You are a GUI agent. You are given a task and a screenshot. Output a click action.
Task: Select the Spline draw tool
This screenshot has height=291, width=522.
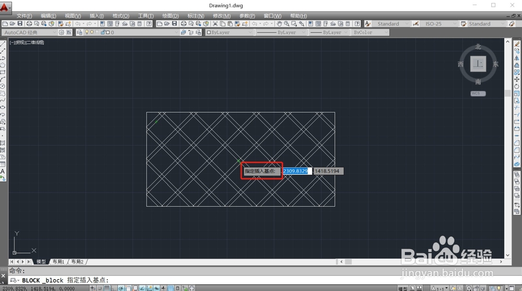pyautogui.click(x=3, y=100)
